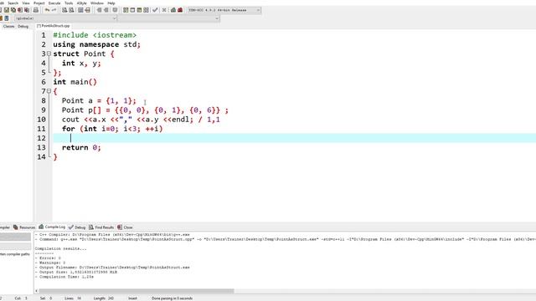Click the Print toolbar icon
Viewport: 536px width, 301px height.
click(x=35, y=10)
